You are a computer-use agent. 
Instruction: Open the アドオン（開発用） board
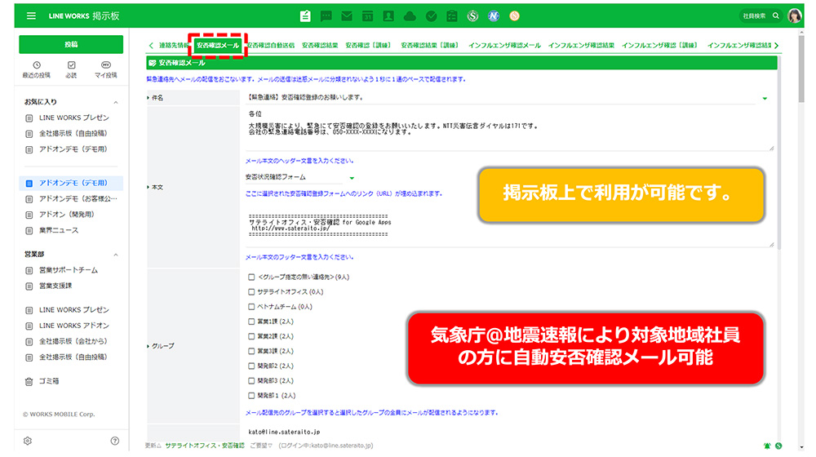[67, 215]
